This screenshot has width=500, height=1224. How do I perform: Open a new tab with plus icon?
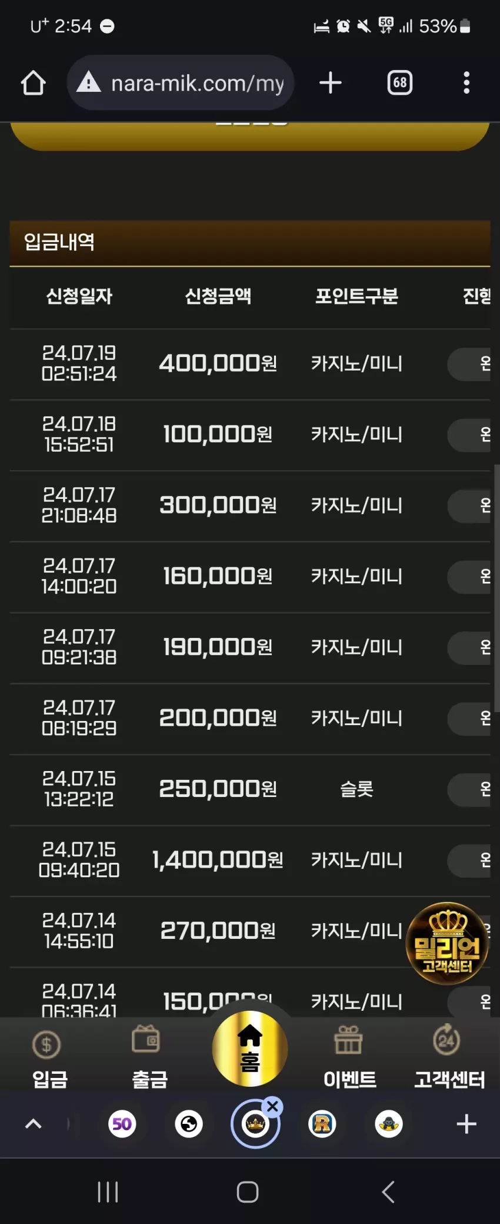point(331,83)
